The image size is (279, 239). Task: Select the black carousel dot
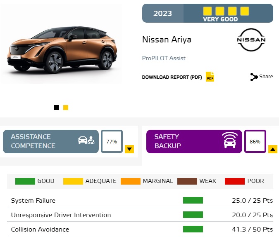pos(57,108)
